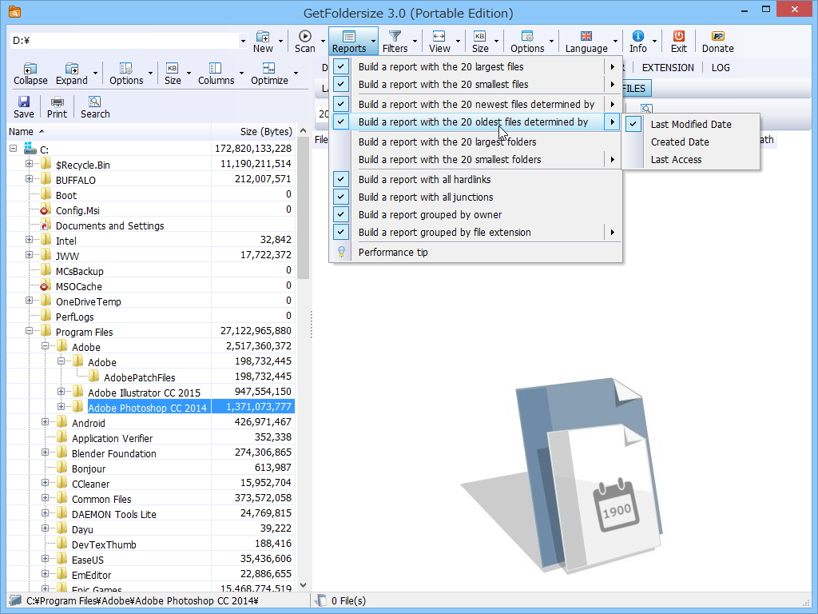818x614 pixels.
Task: Select the DAEMON Tools Lite folder
Action: pyautogui.click(x=113, y=514)
